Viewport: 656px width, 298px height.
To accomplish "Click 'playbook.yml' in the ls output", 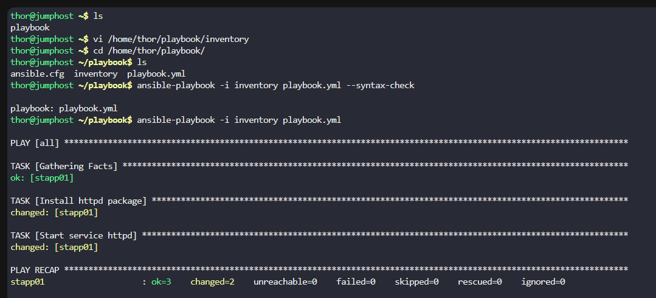I will pos(156,74).
